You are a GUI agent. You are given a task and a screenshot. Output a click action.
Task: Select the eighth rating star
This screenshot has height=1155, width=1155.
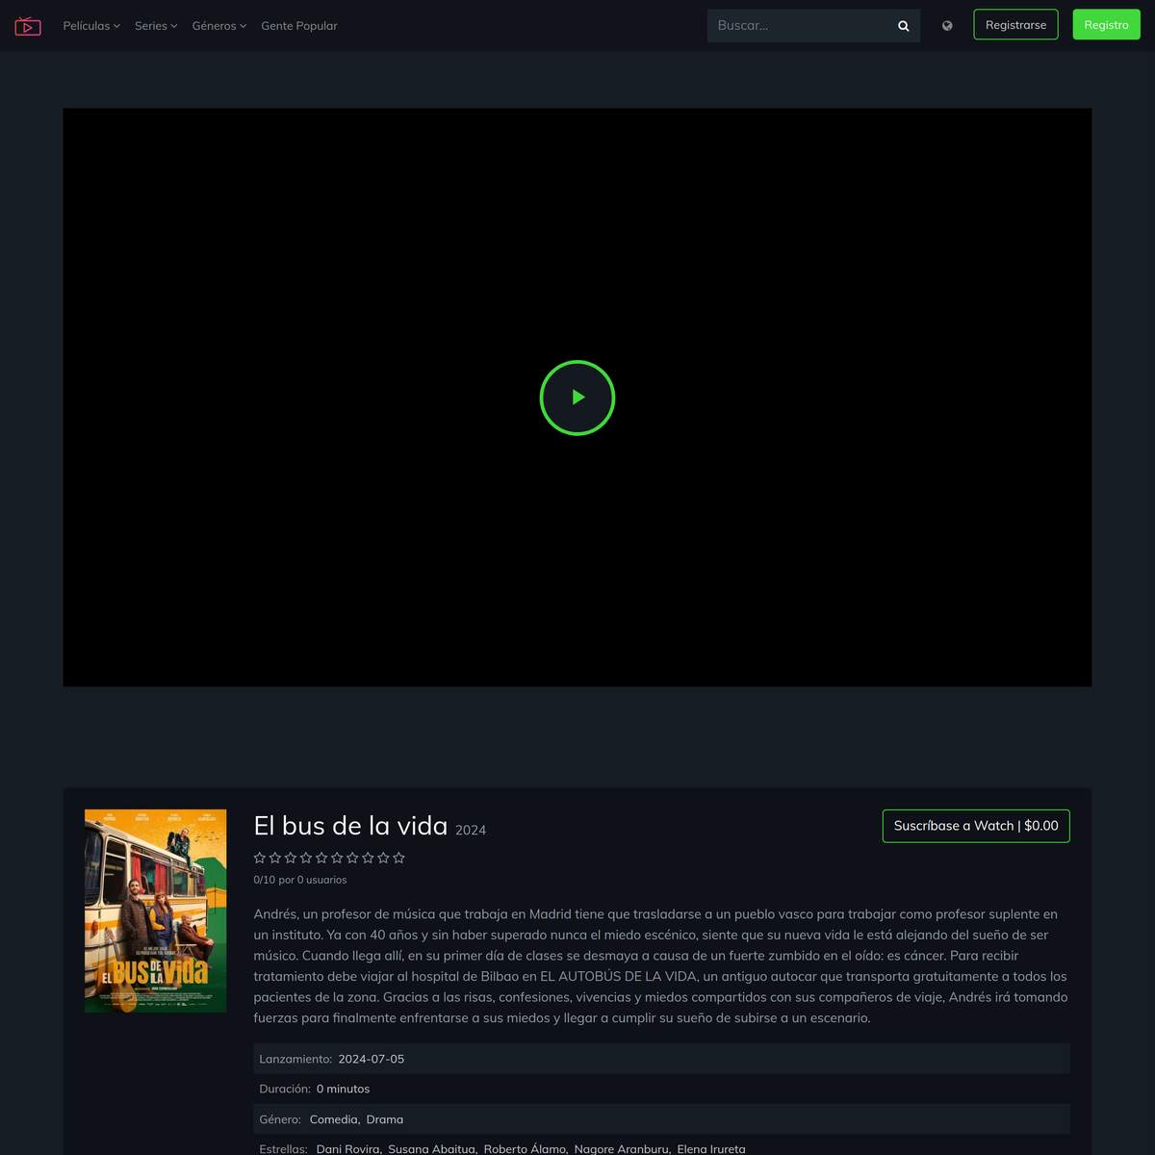point(368,858)
